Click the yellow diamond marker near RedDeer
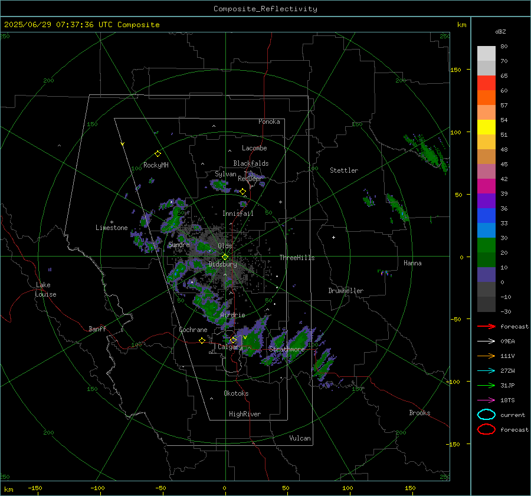Screen dimensions: 531x496 click(242, 192)
